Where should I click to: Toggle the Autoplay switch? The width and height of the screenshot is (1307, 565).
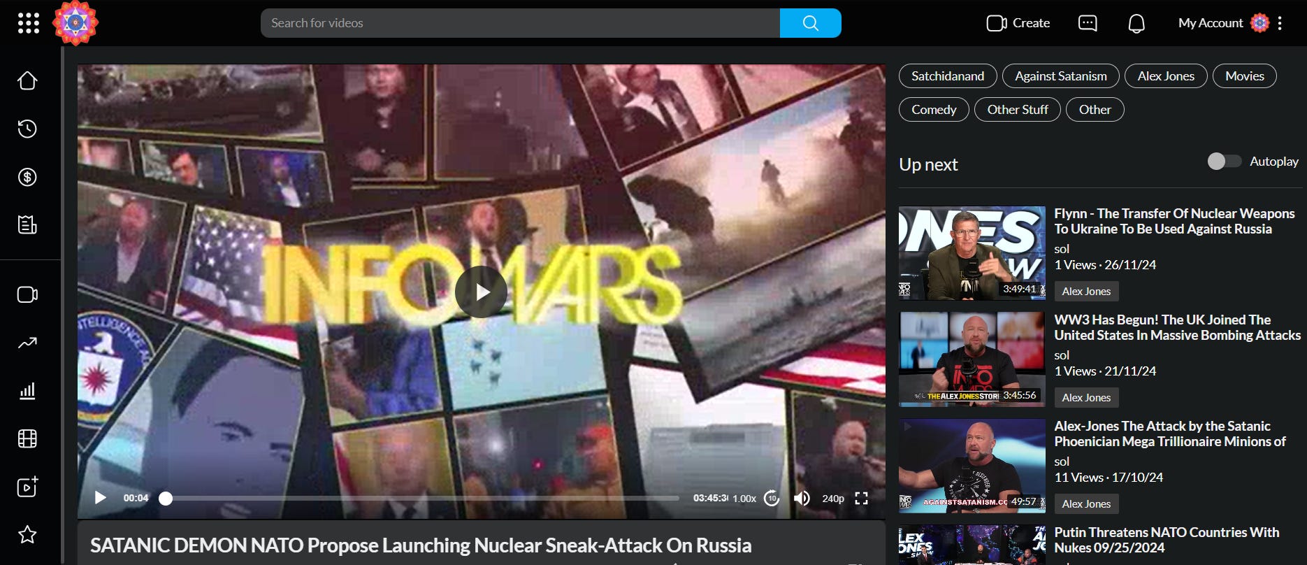(x=1224, y=162)
